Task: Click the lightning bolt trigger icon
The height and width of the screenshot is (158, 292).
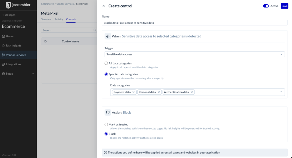Action: [108, 36]
